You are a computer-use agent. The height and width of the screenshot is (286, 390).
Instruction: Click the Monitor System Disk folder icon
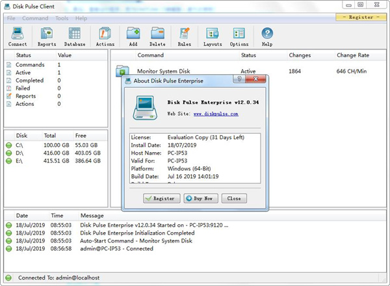click(x=122, y=71)
